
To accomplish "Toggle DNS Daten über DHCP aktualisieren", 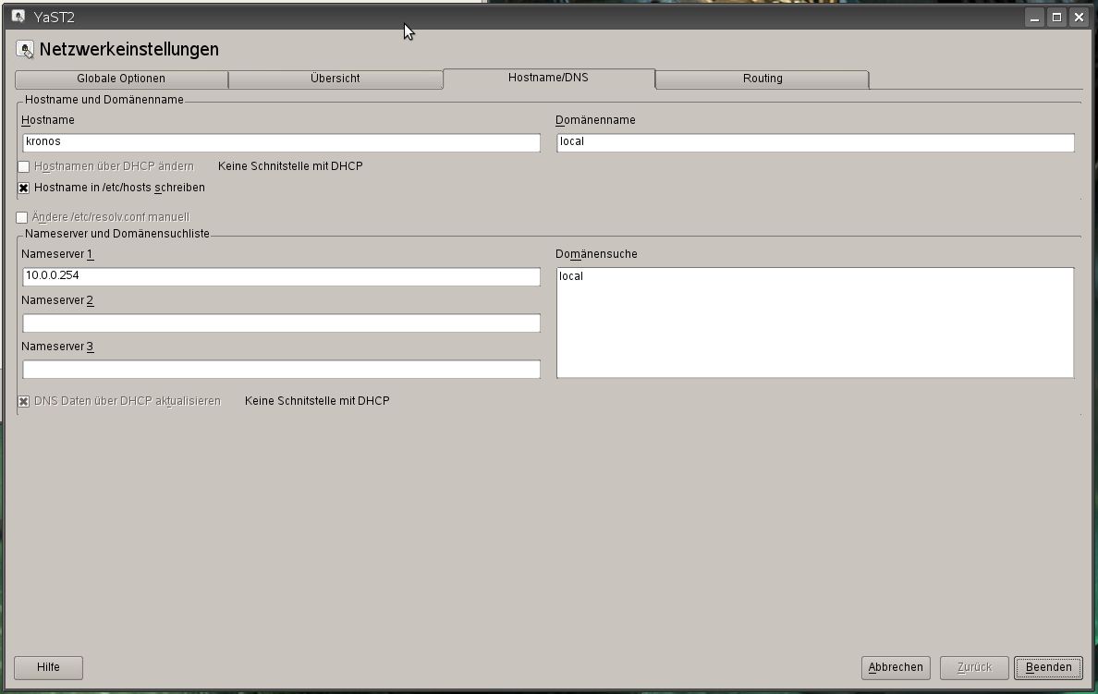I will 24,401.
